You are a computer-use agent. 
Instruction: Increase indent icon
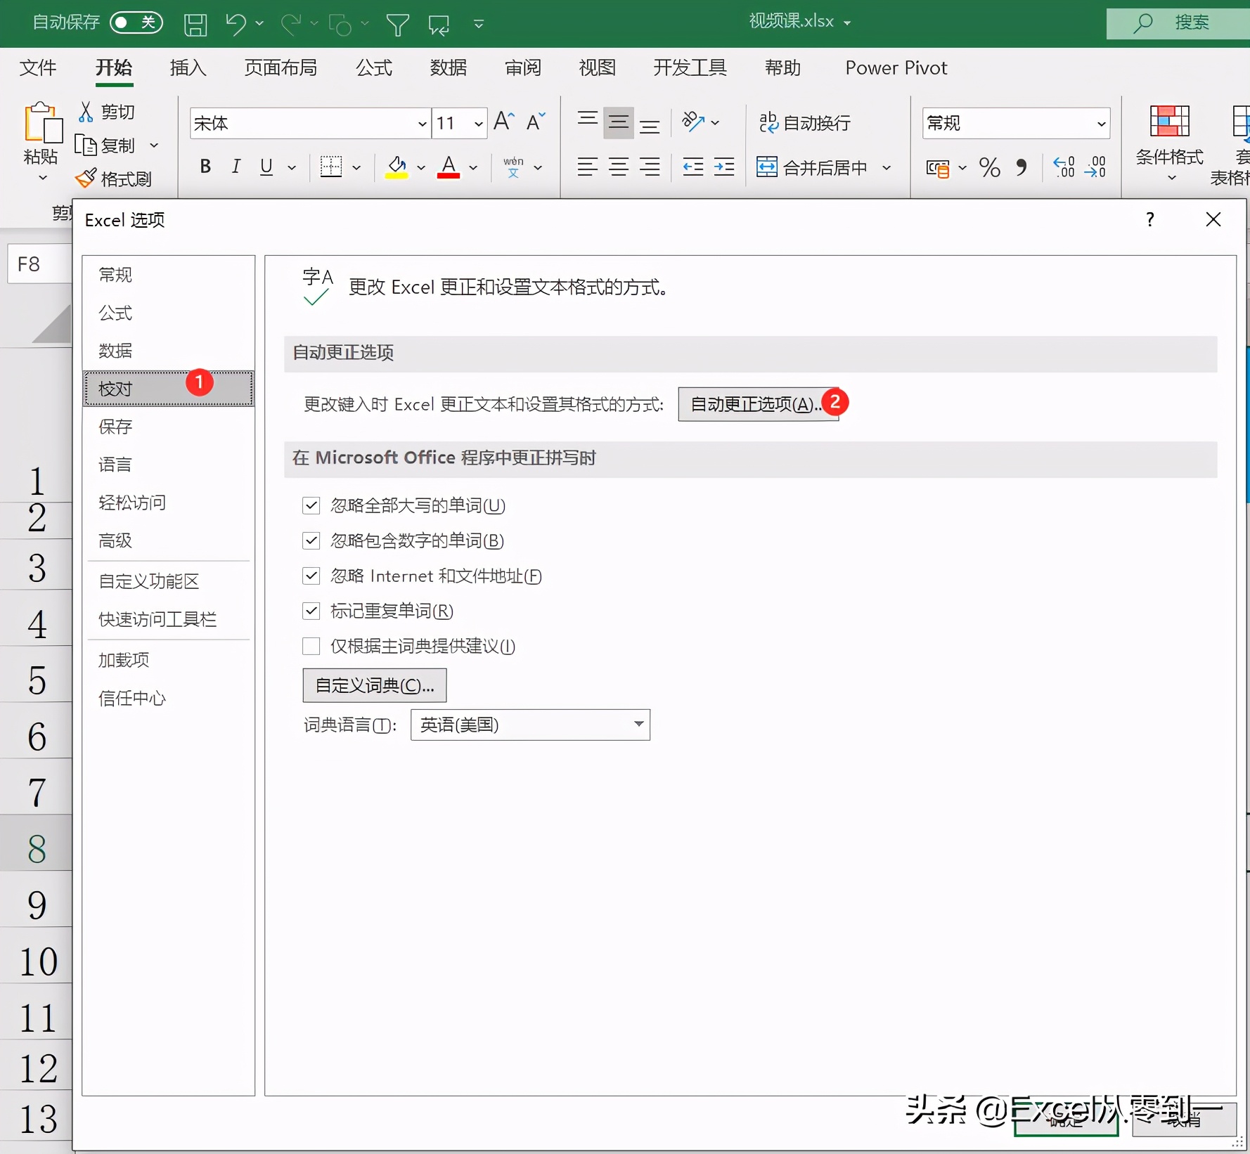(724, 167)
